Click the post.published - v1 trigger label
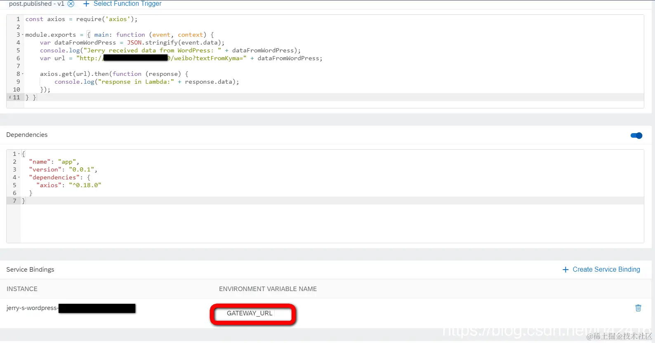This screenshot has height=343, width=655. coord(37,4)
